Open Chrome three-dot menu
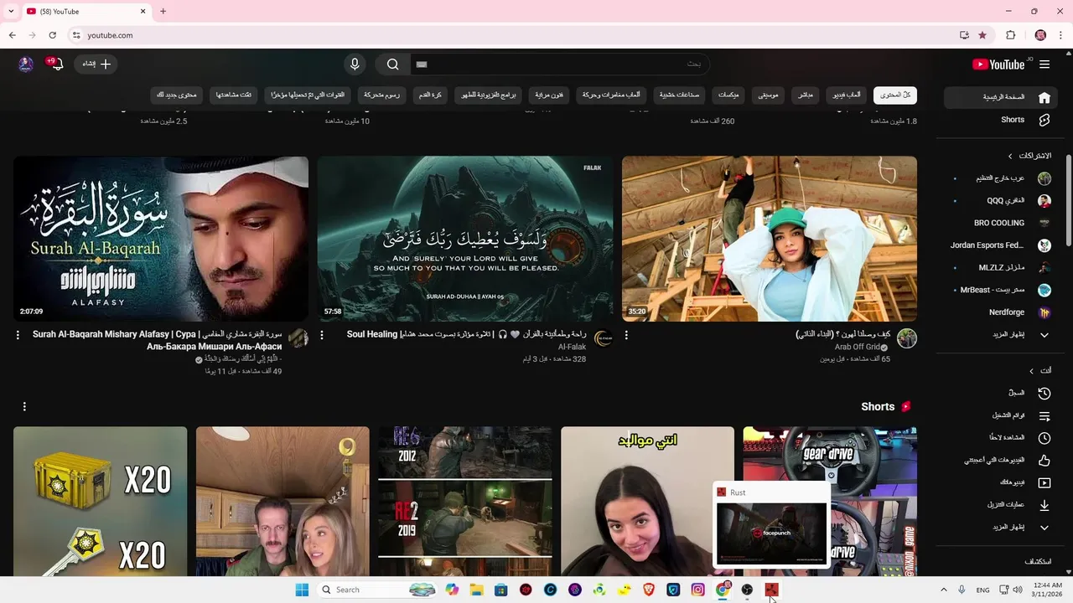 [1061, 35]
